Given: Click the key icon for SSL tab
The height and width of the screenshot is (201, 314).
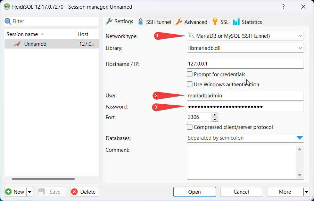Looking at the screenshot, I should click(x=215, y=22).
